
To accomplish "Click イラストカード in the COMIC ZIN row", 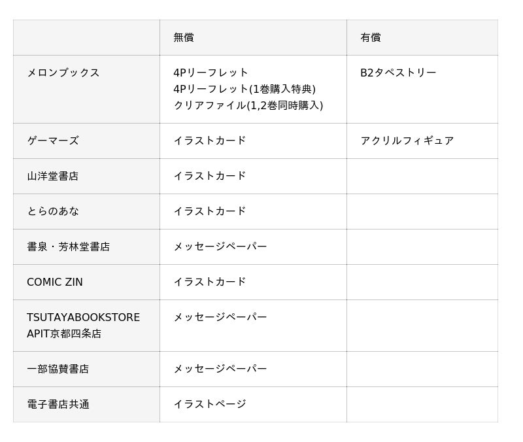I will (210, 282).
